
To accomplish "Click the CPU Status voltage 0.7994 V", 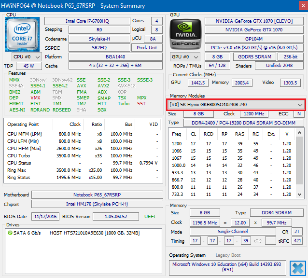I will coord(149,163).
